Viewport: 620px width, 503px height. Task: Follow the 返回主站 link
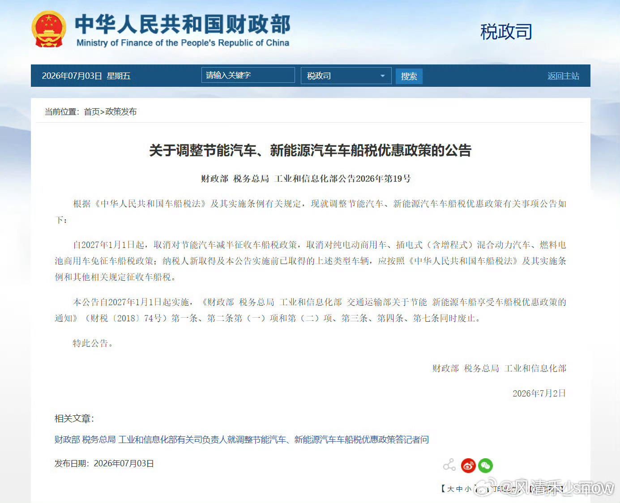tap(563, 76)
